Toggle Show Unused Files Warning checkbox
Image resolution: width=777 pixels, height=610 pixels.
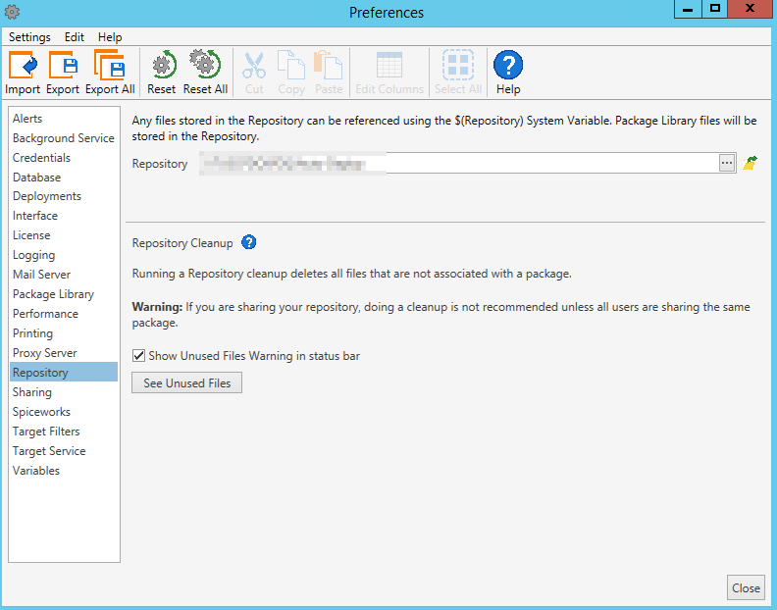coord(138,356)
